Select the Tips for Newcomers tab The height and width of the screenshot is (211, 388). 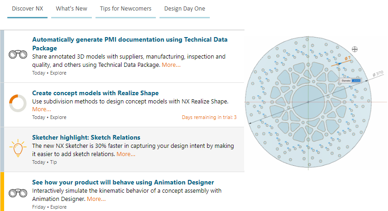(x=126, y=9)
